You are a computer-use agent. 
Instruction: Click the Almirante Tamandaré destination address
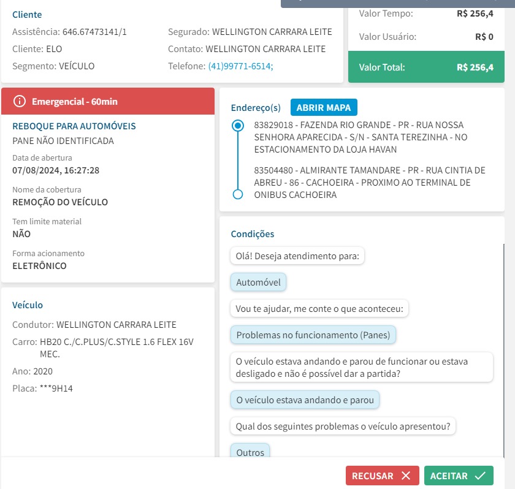370,183
